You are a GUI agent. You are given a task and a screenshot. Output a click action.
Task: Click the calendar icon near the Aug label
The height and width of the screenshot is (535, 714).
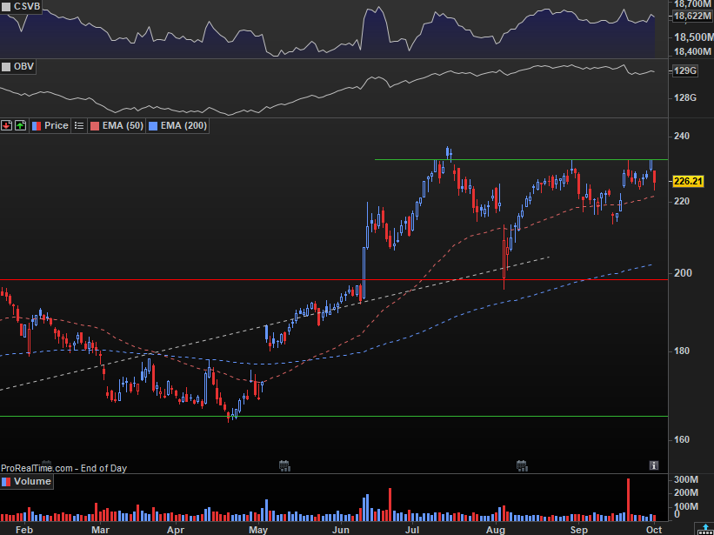pyautogui.click(x=522, y=465)
